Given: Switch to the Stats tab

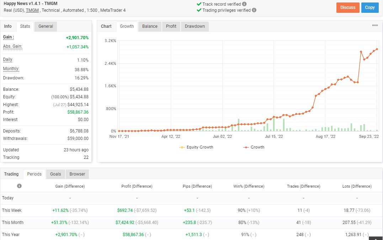Looking at the screenshot, I should tap(25, 26).
